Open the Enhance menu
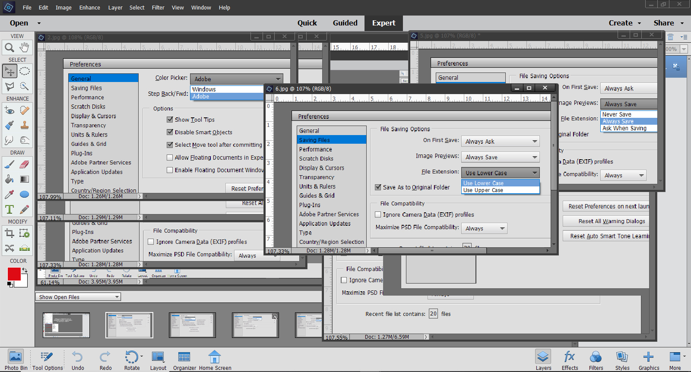This screenshot has height=372, width=691. 89,8
